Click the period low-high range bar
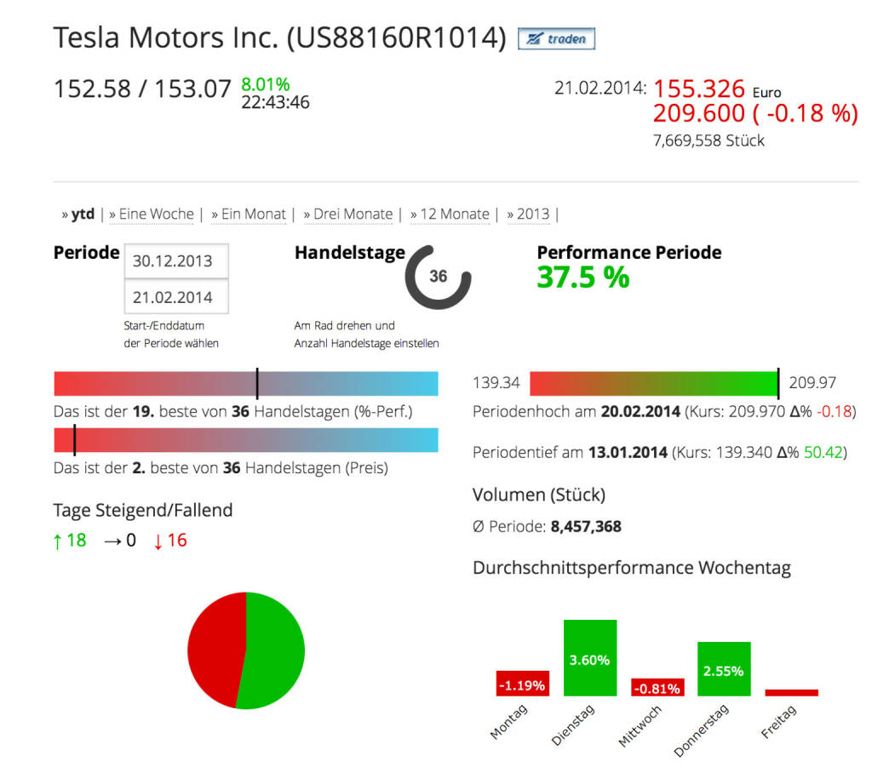 tap(653, 383)
